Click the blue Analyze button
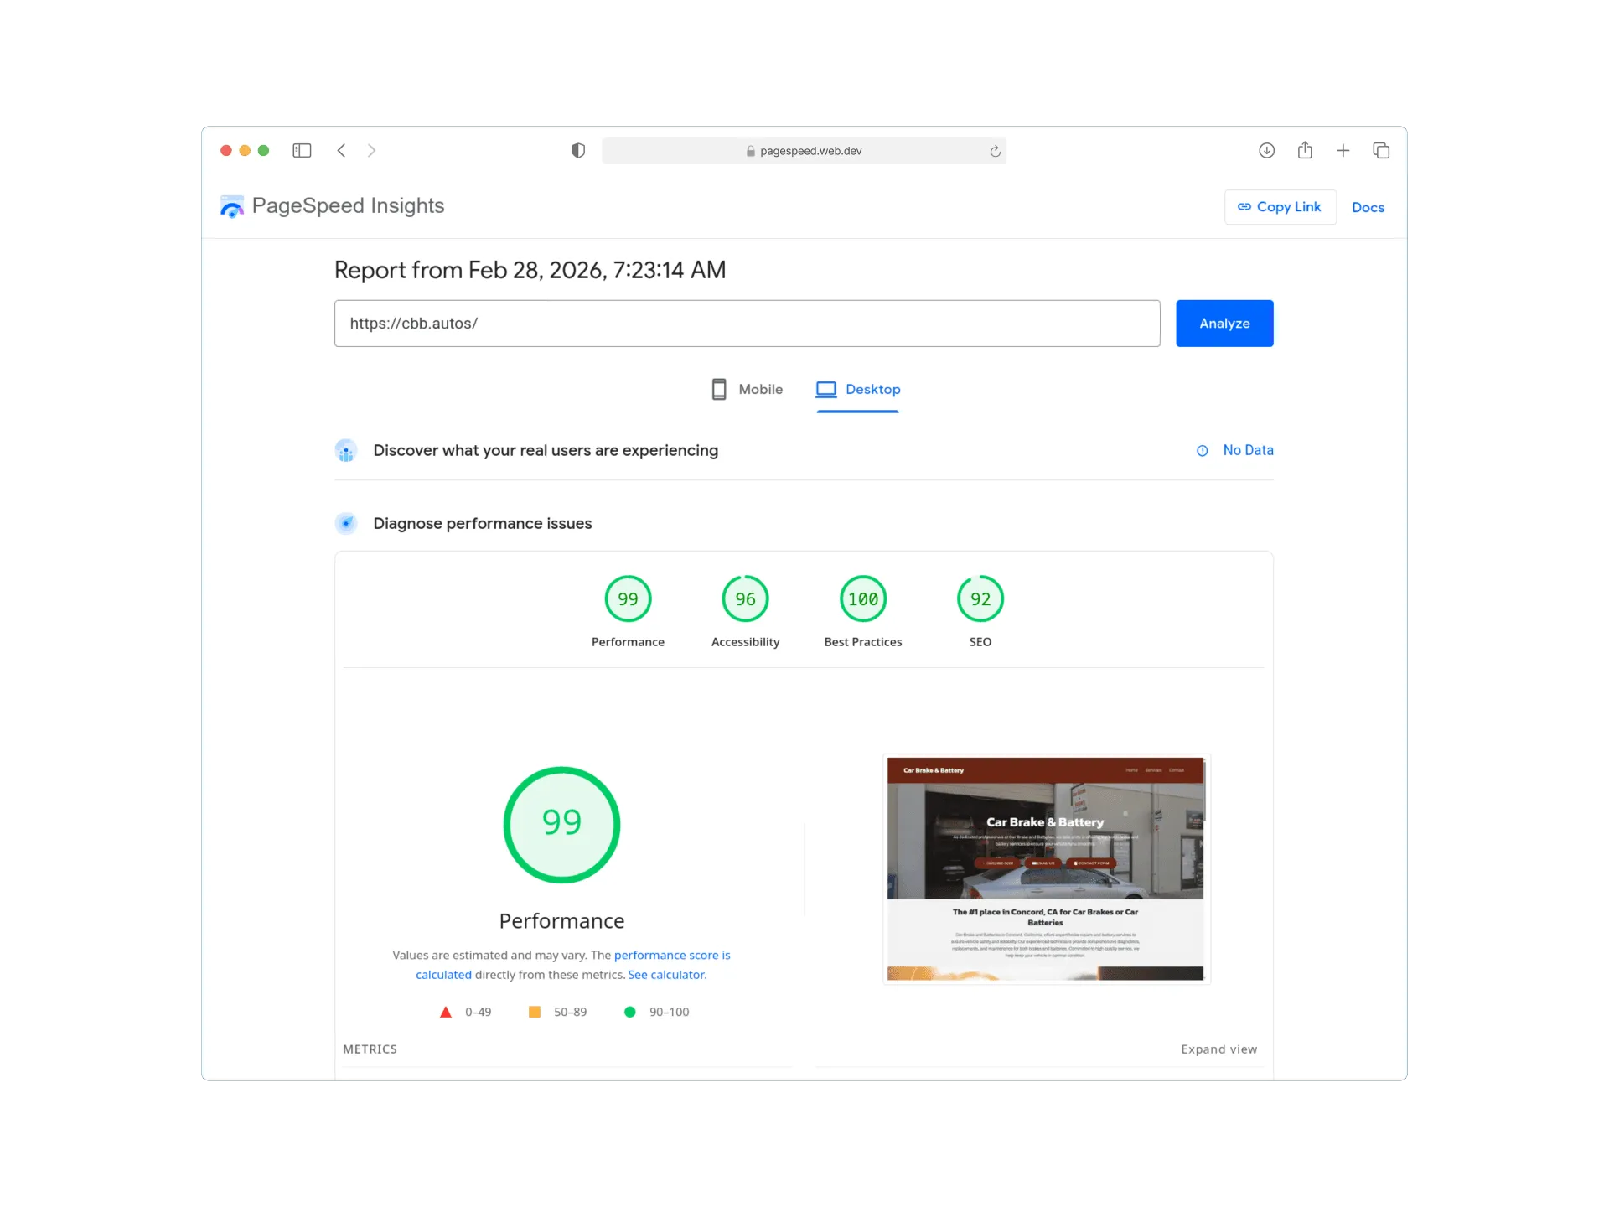Viewport: 1609px width, 1207px height. pos(1224,324)
